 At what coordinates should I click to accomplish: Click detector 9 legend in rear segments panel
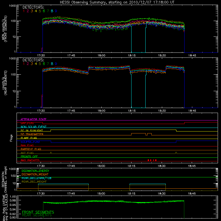tap(56, 64)
